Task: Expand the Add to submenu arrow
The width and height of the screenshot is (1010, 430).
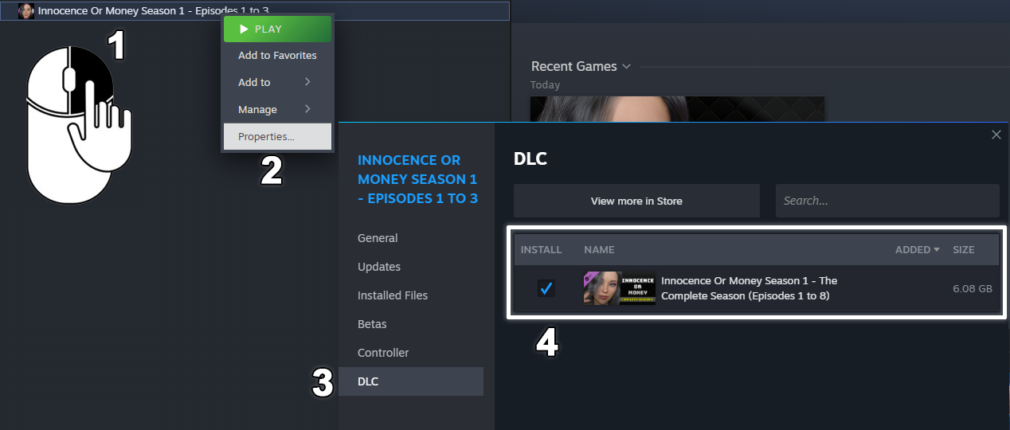Action: click(307, 82)
